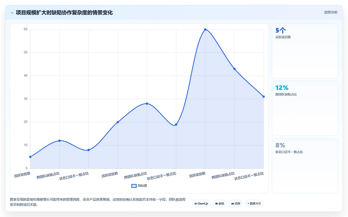Click the 数据卡片 chip
The height and width of the screenshot is (217, 348).
click(254, 204)
